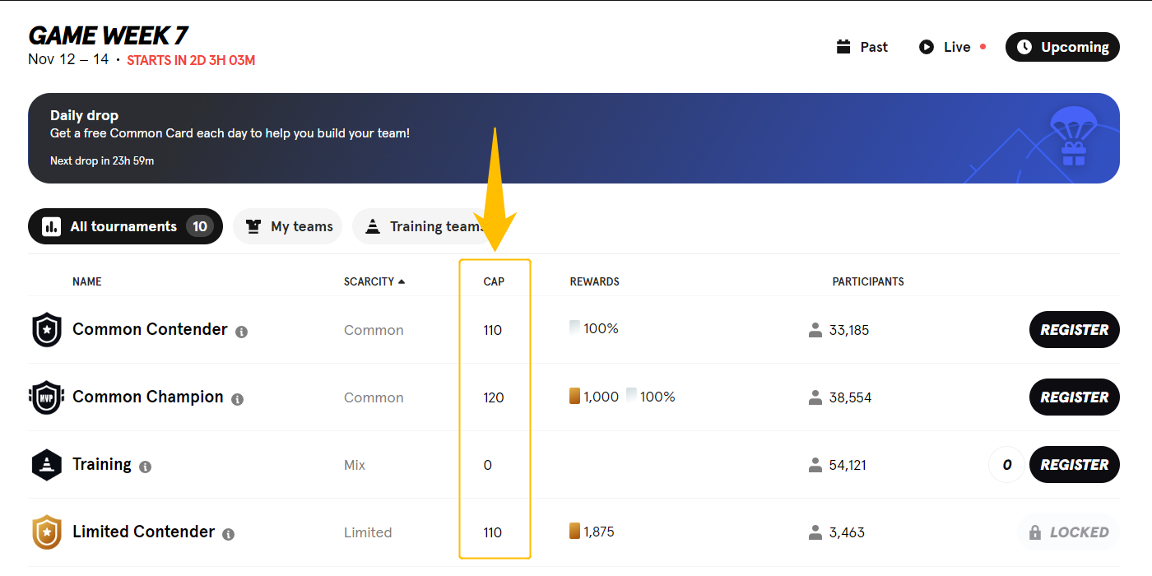Viewport: 1152px width, 576px height.
Task: Click the Limited Contender gold shield badge
Action: pos(47,532)
